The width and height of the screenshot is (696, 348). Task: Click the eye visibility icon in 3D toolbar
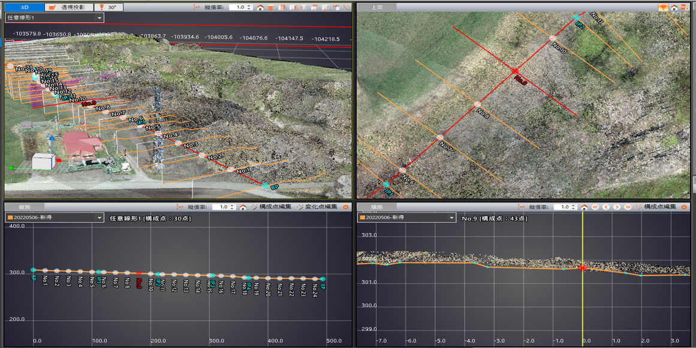[336, 7]
